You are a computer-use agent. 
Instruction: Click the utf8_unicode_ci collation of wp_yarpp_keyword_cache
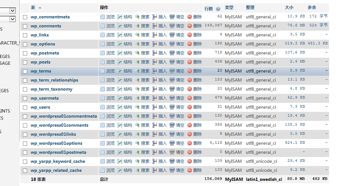[x=261, y=162]
